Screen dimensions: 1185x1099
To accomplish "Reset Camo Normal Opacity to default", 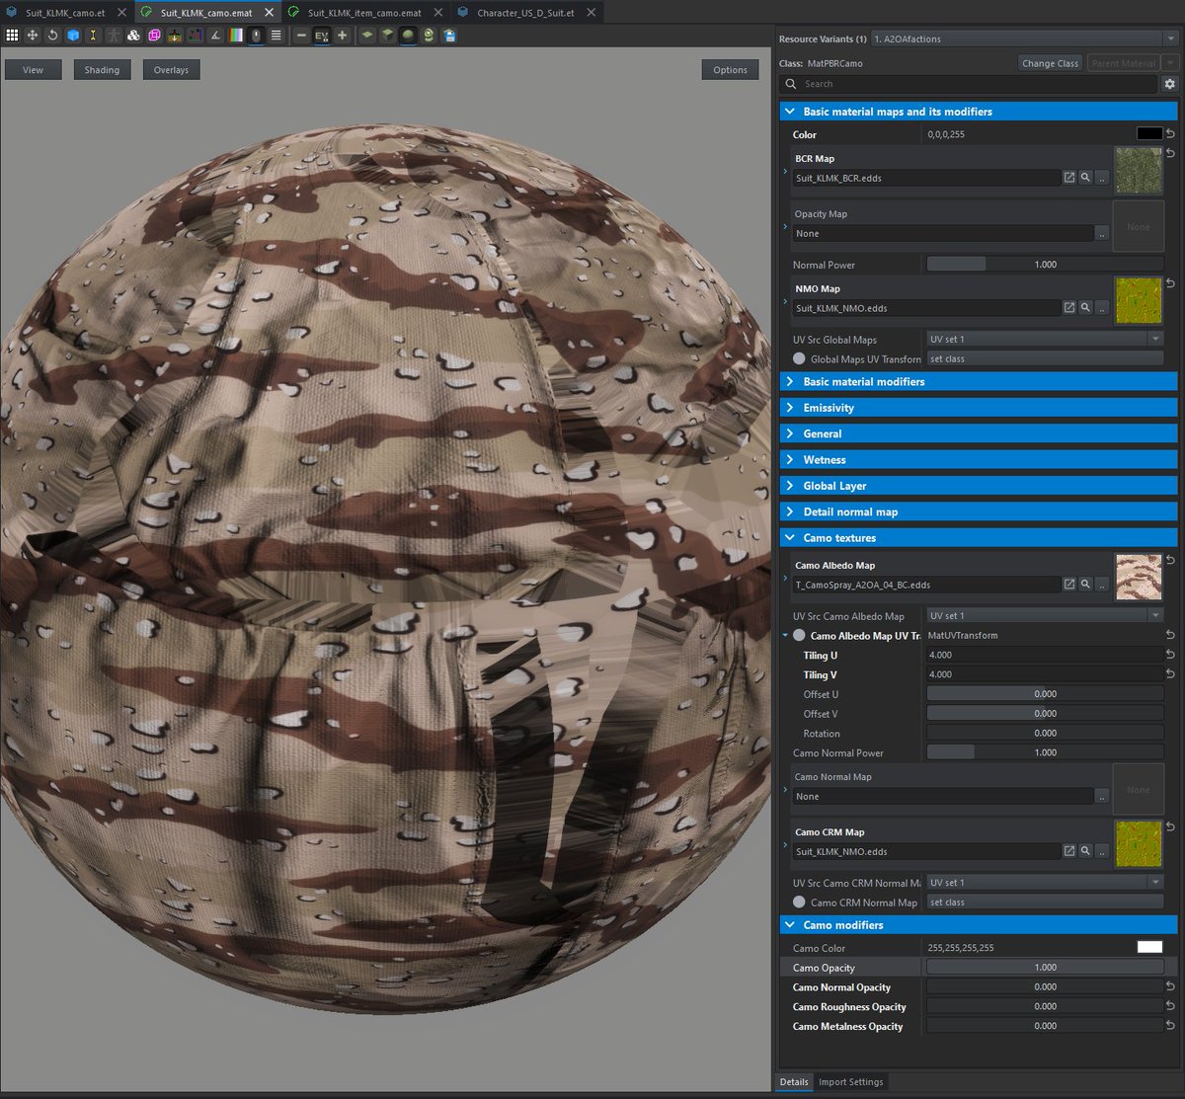I will [1171, 986].
